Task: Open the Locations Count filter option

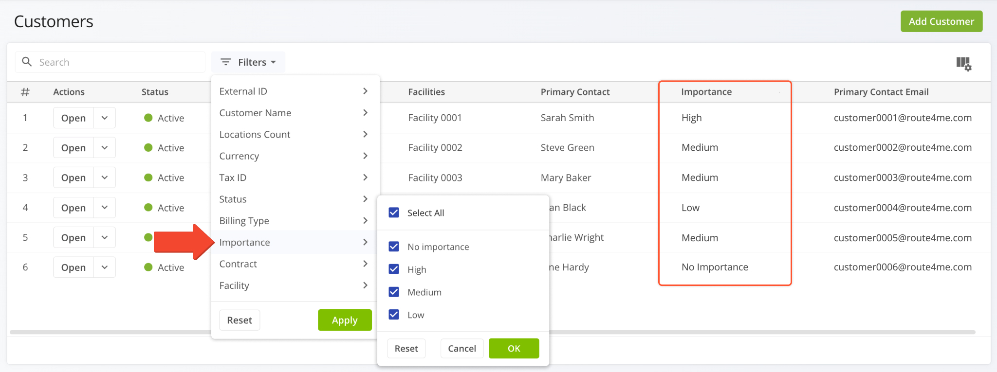Action: [295, 134]
